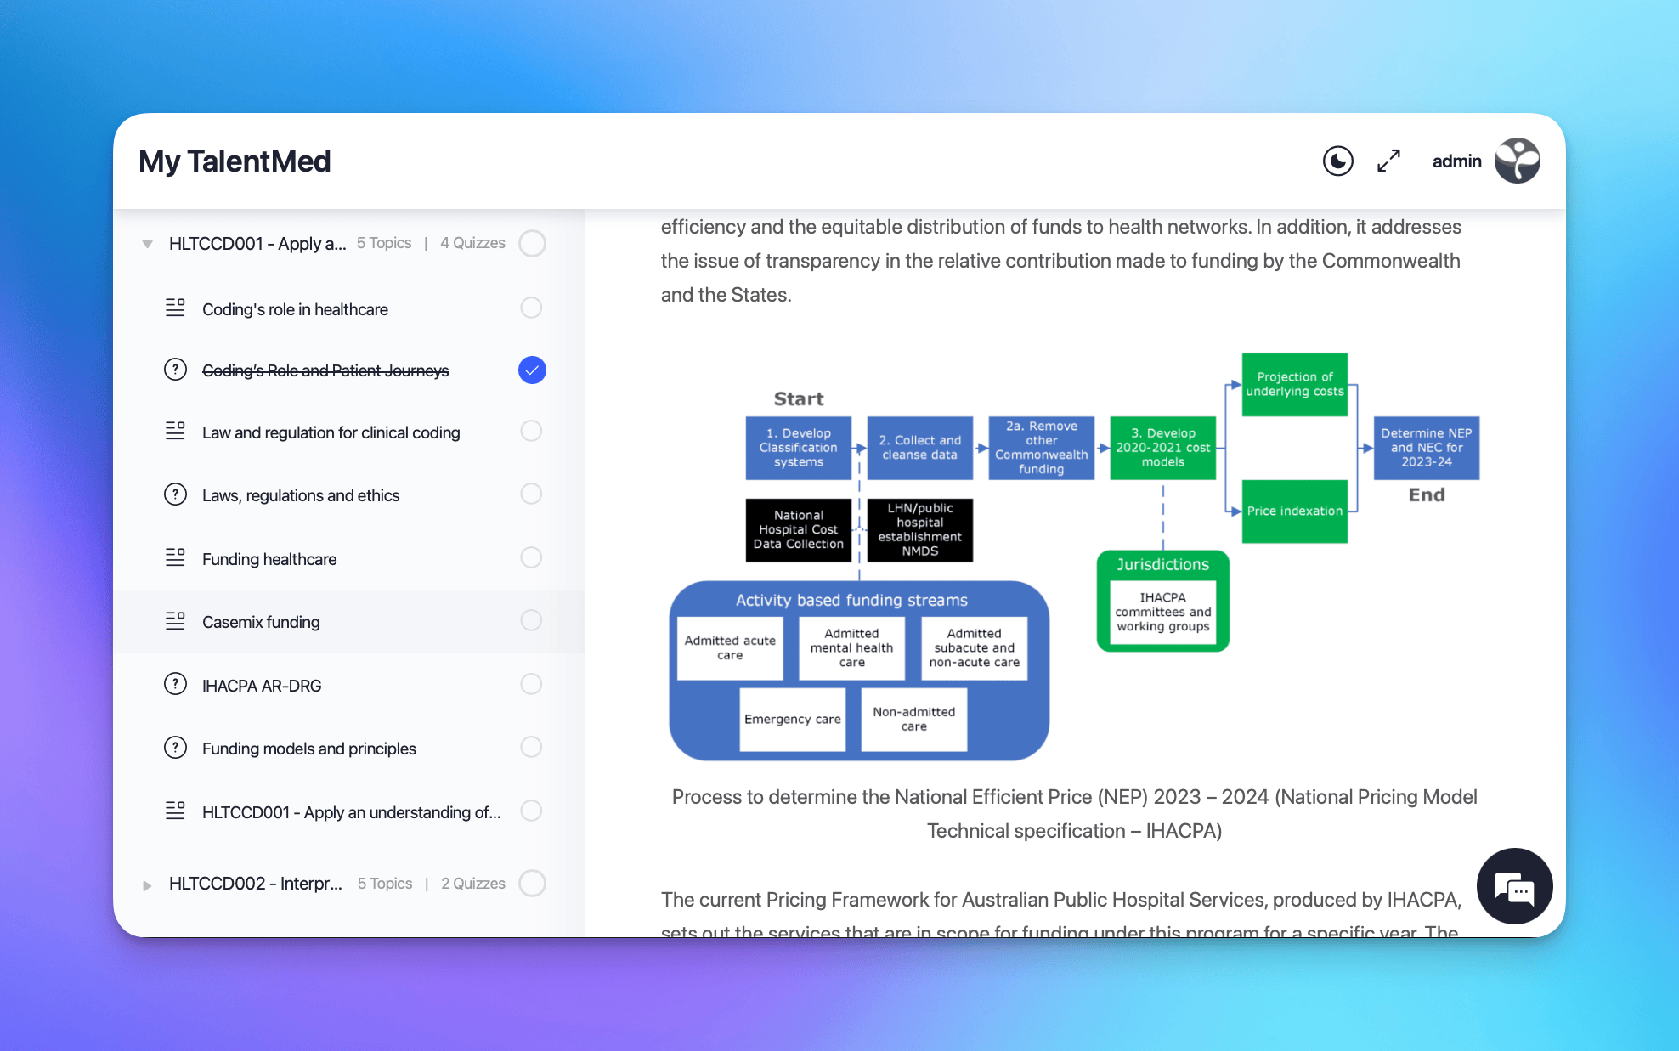This screenshot has height=1051, width=1679.
Task: Open Coding's Role and Patient Journeys quiz
Action: 325,370
